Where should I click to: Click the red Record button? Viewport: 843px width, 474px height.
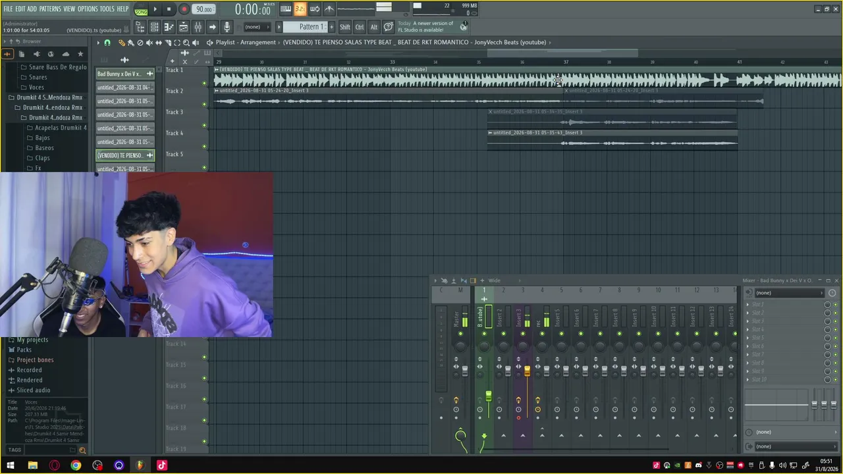pos(184,9)
